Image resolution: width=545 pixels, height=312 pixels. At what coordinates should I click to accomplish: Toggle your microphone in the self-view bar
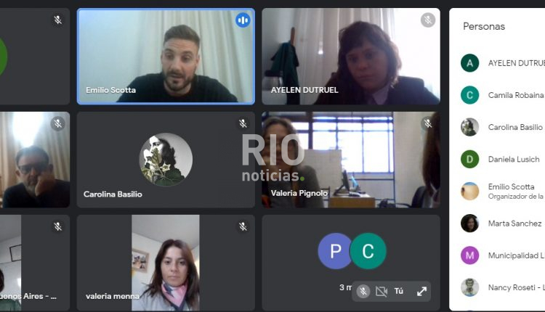coord(363,291)
